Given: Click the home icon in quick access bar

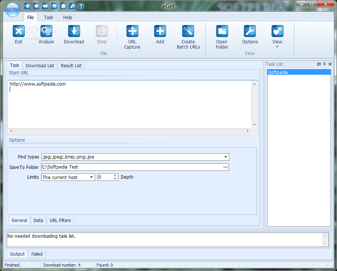Looking at the screenshot, I should [x=63, y=6].
